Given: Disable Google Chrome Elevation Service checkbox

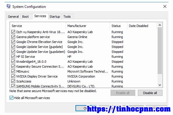Looking at the screenshot, I should pos(13,42).
